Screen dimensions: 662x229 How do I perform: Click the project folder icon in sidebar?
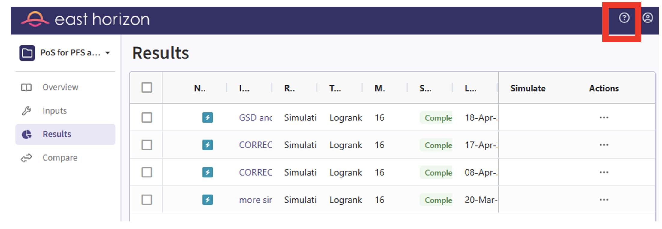pyautogui.click(x=27, y=53)
